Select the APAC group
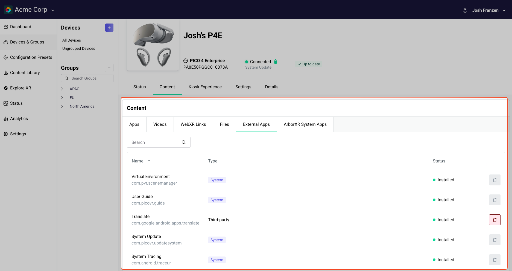 click(x=74, y=89)
